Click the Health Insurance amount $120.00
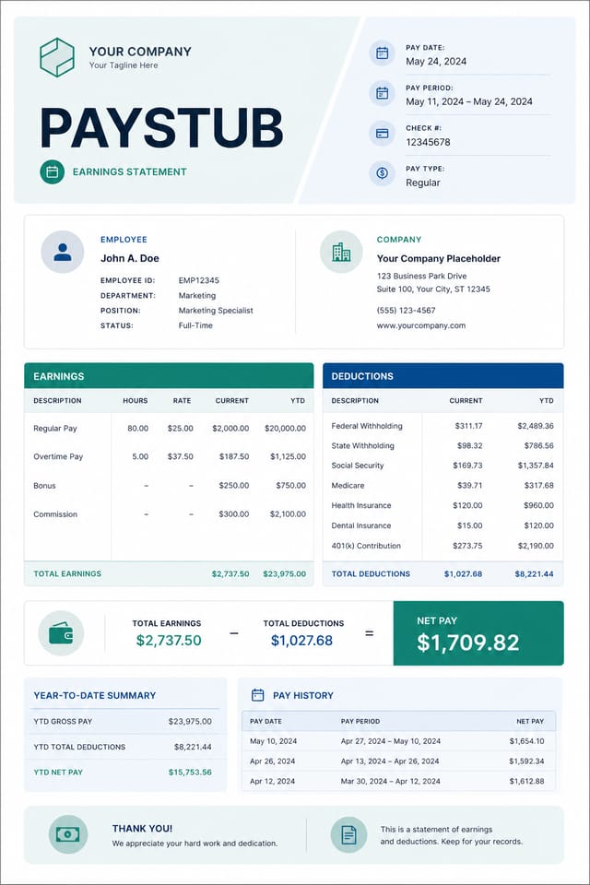This screenshot has width=590, height=885. coord(467,506)
